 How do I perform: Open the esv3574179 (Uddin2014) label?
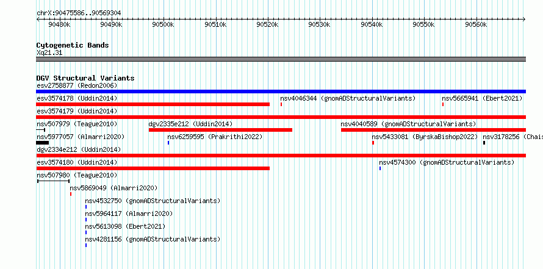tap(77, 111)
